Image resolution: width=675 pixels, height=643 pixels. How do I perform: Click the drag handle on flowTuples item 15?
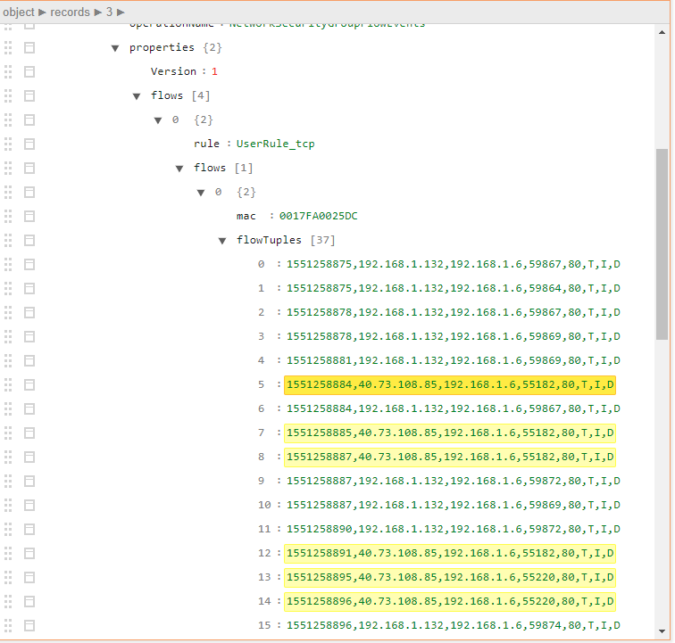[x=9, y=625]
